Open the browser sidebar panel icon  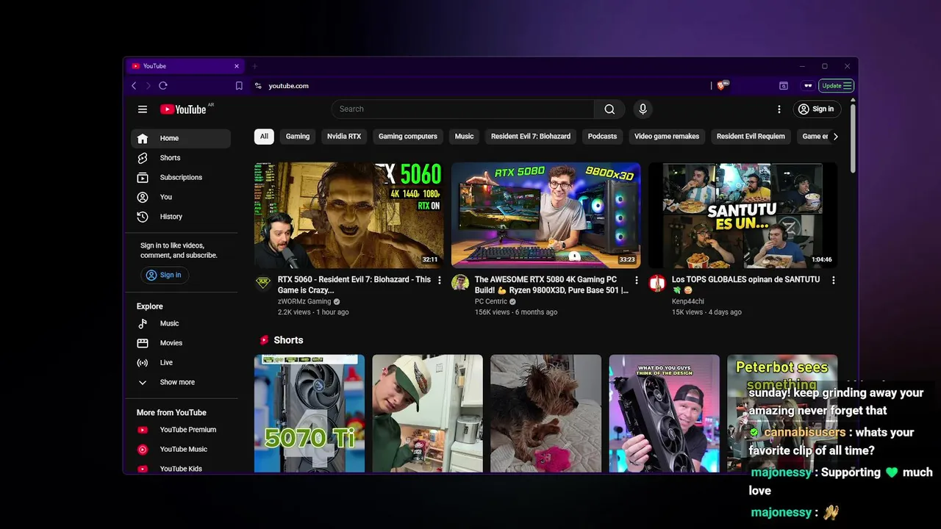coord(784,86)
